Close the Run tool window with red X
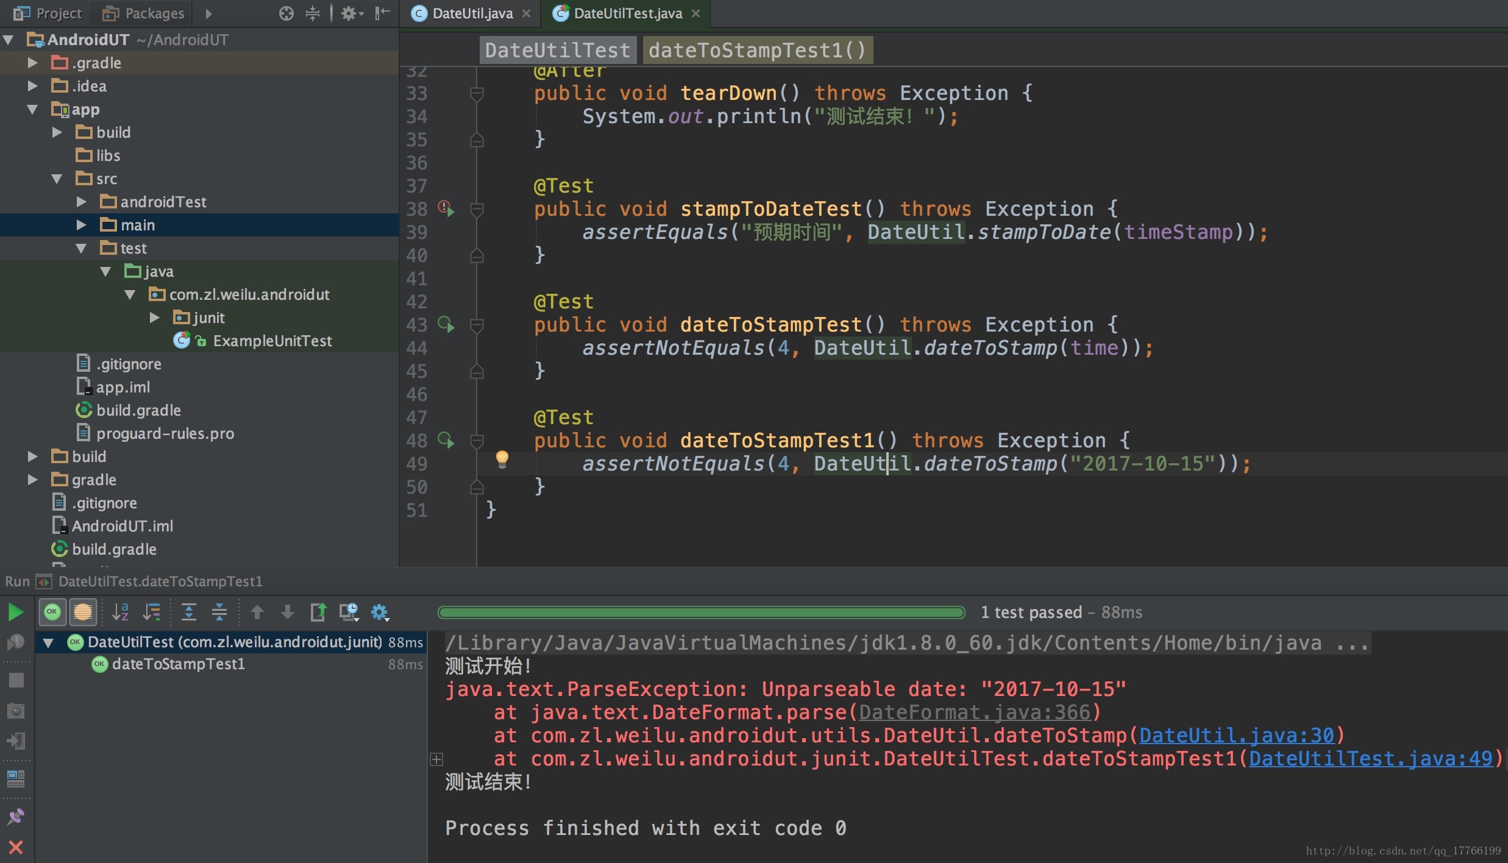Screen dimensions: 1508x863 coord(16,847)
